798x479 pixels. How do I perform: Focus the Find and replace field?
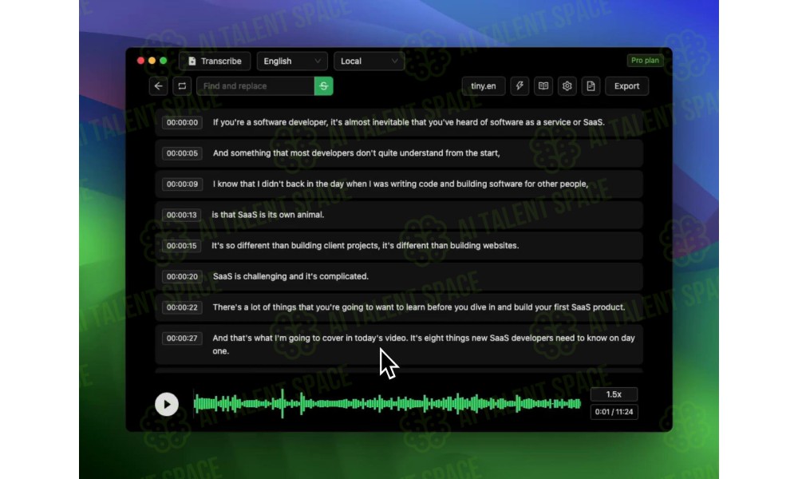pyautogui.click(x=255, y=86)
